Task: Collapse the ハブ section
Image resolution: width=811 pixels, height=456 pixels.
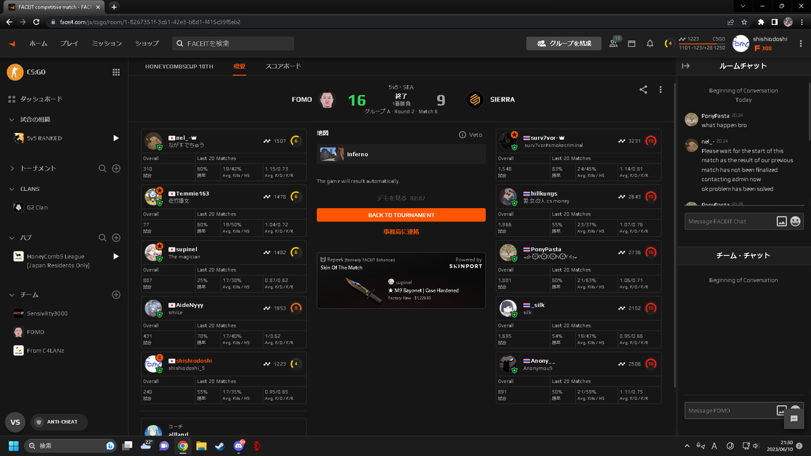Action: point(11,238)
